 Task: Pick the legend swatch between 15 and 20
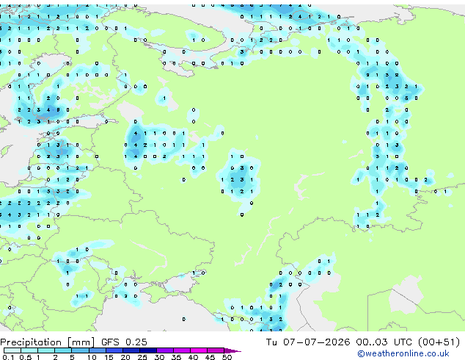click(x=114, y=350)
